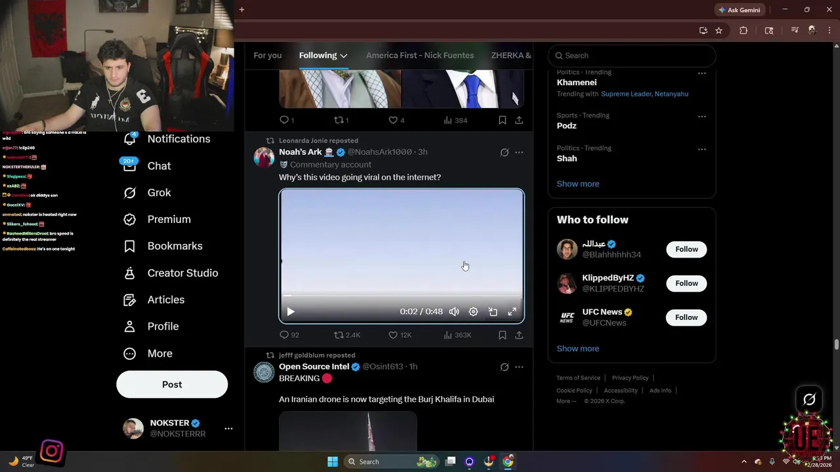
Task: Open video settings gear icon
Action: coord(473,312)
